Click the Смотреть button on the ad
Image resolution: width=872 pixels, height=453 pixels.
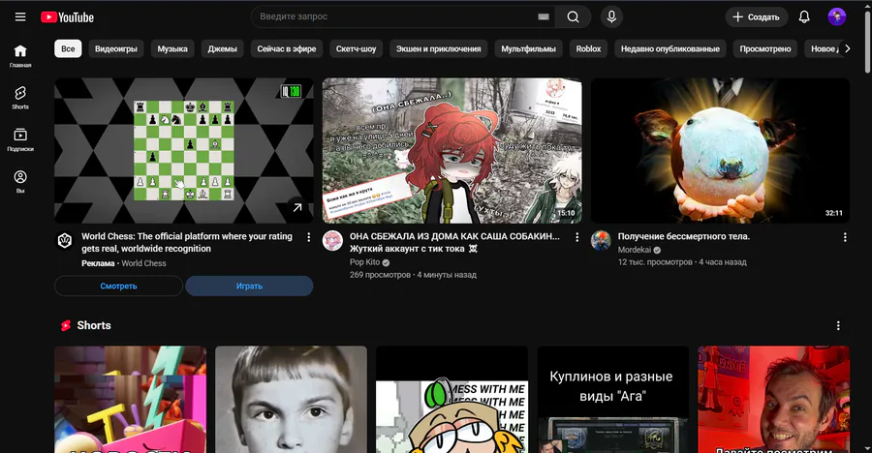[x=118, y=286]
